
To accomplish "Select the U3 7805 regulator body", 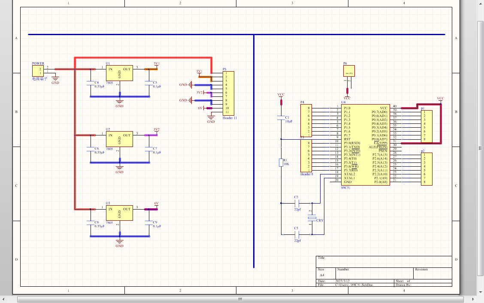I will tap(119, 213).
